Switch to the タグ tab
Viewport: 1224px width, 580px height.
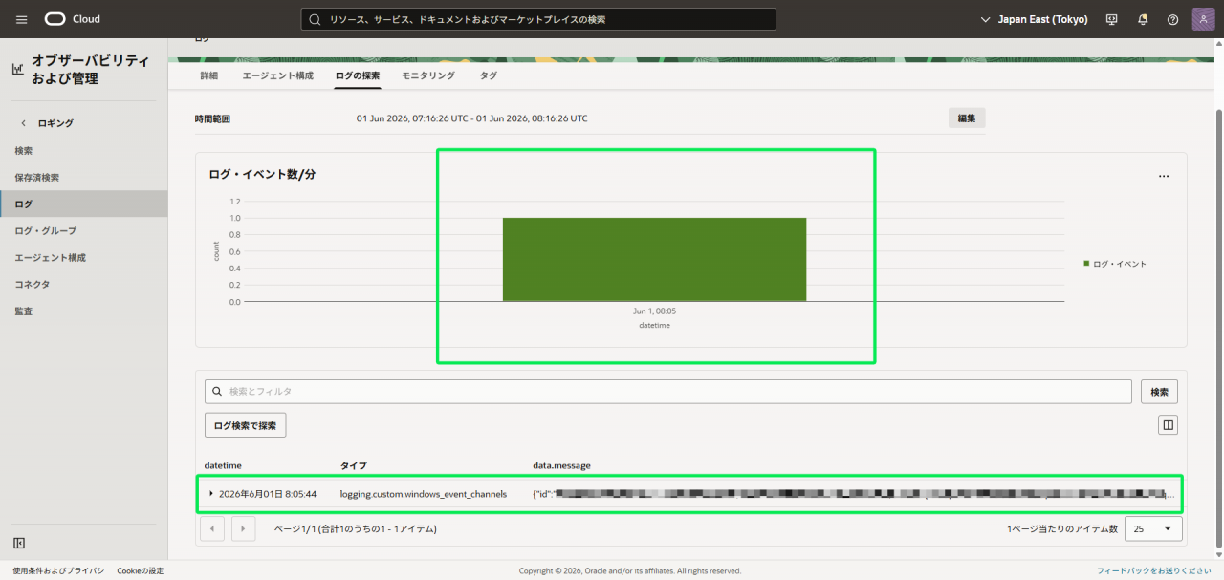coord(488,75)
